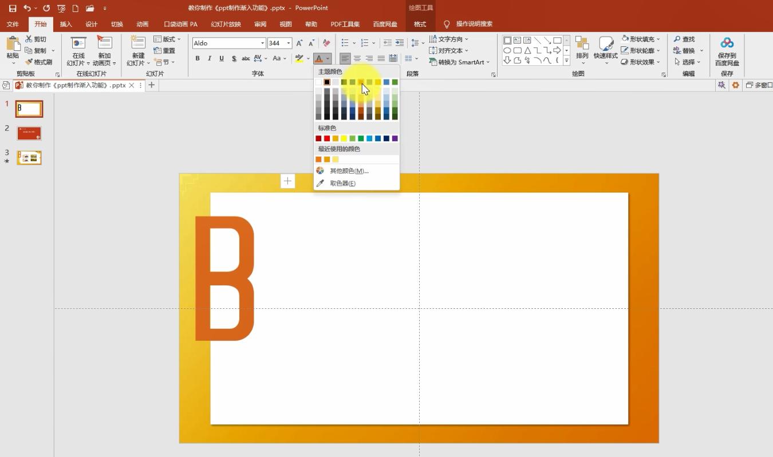Screen dimensions: 773x457
Task: Select the red standard color swatch
Action: coord(327,138)
